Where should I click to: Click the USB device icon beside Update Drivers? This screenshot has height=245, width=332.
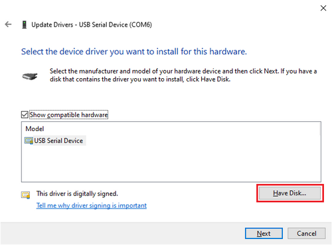tap(25, 24)
